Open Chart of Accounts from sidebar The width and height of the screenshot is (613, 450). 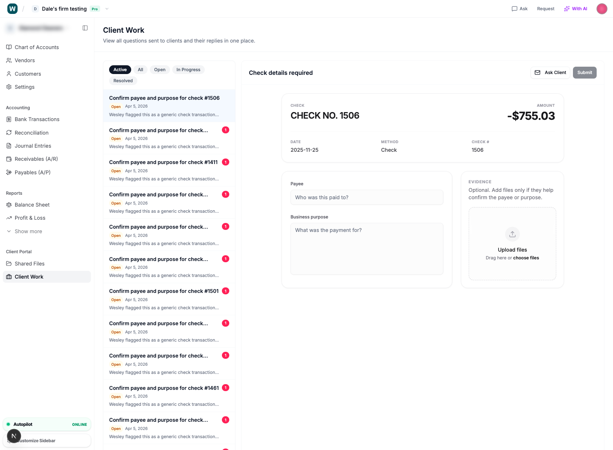coord(36,47)
